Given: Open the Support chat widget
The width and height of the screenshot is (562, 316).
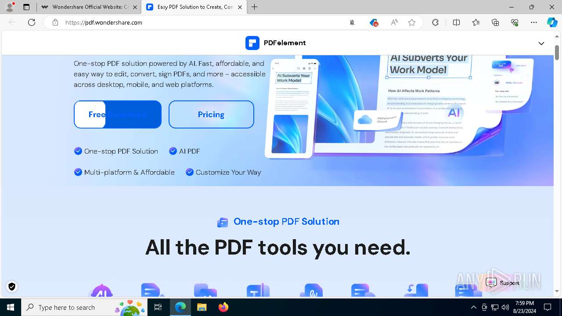Looking at the screenshot, I should click(x=503, y=283).
